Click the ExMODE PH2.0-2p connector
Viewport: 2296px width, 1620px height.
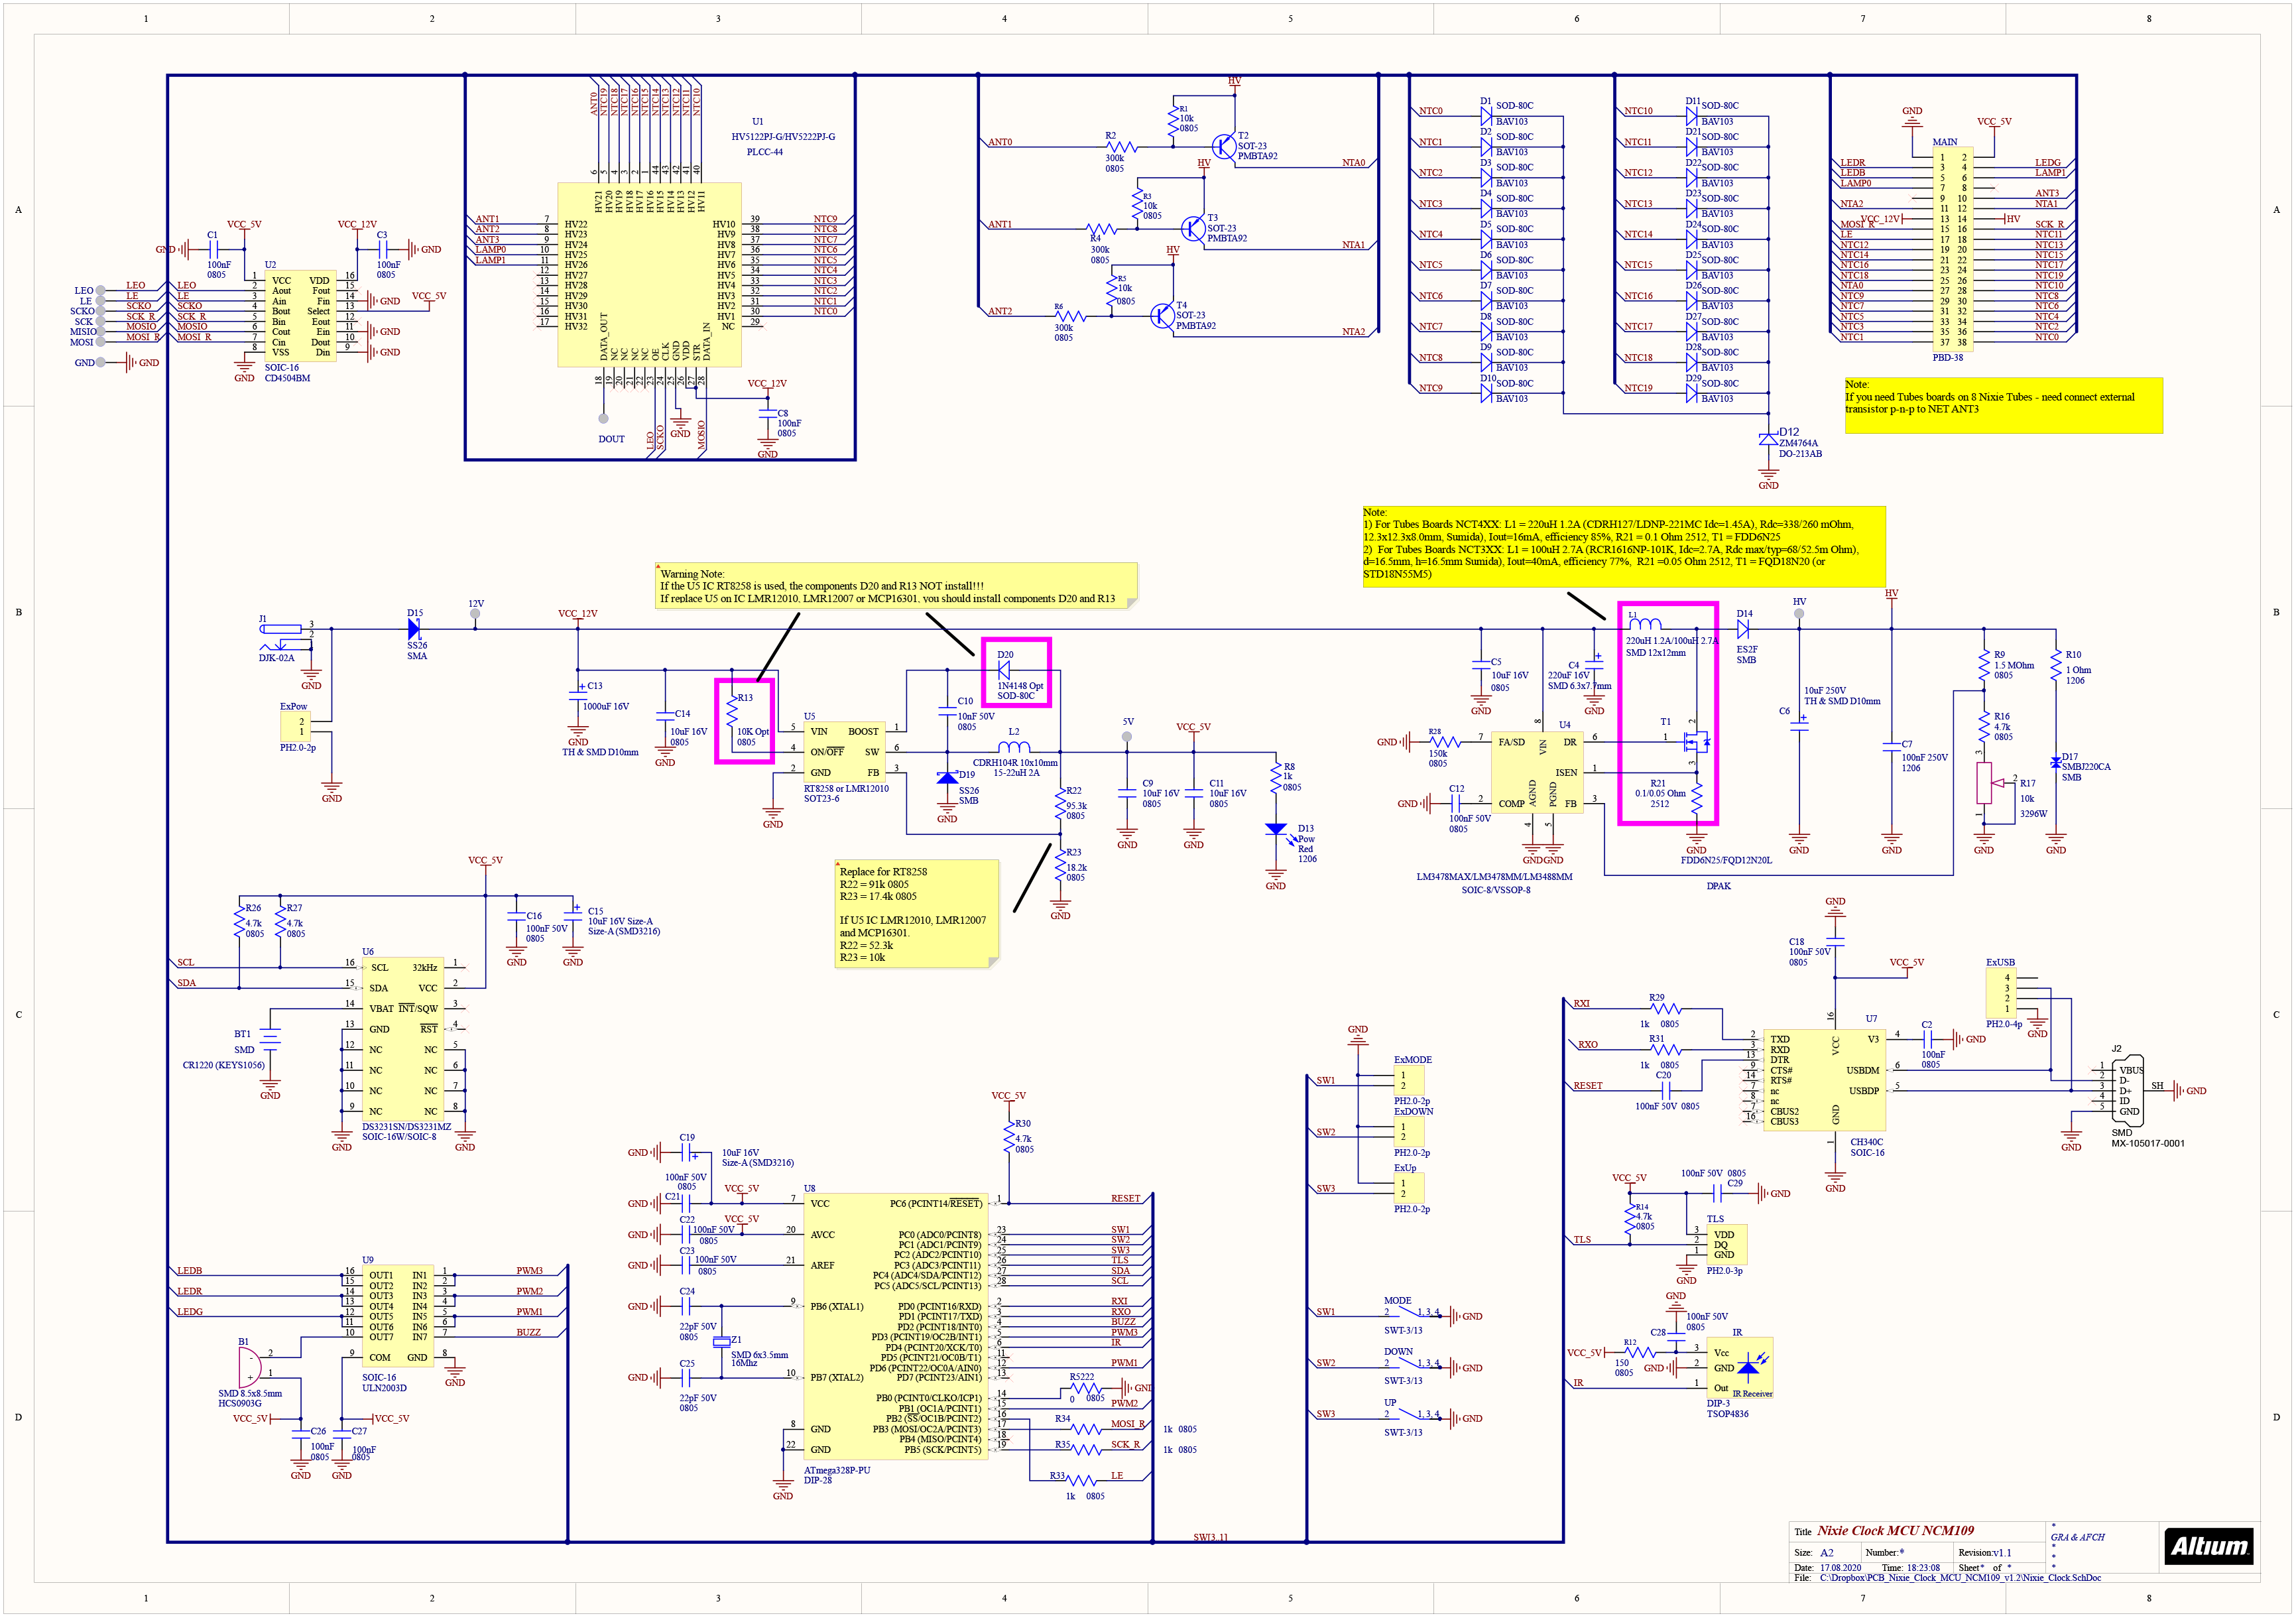1408,1081
